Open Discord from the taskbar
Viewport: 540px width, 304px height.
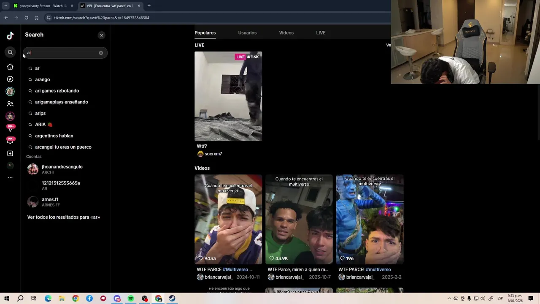point(117,299)
